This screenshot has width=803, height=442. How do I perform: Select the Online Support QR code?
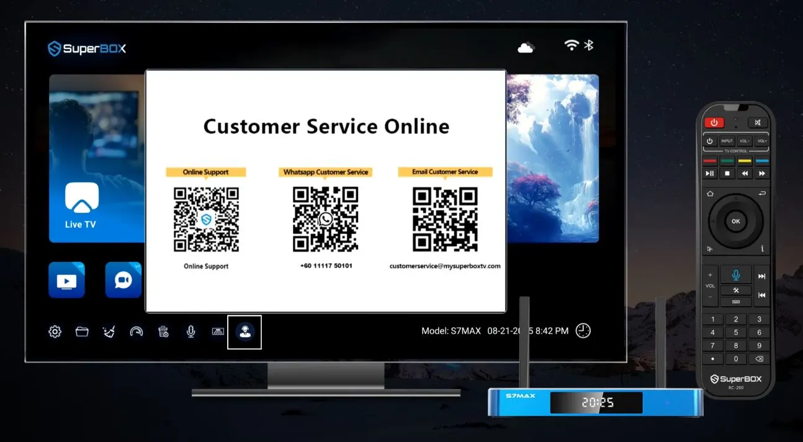tap(206, 219)
